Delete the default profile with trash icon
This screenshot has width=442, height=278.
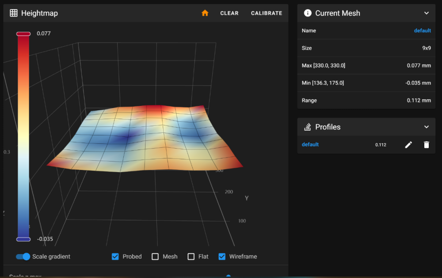426,145
